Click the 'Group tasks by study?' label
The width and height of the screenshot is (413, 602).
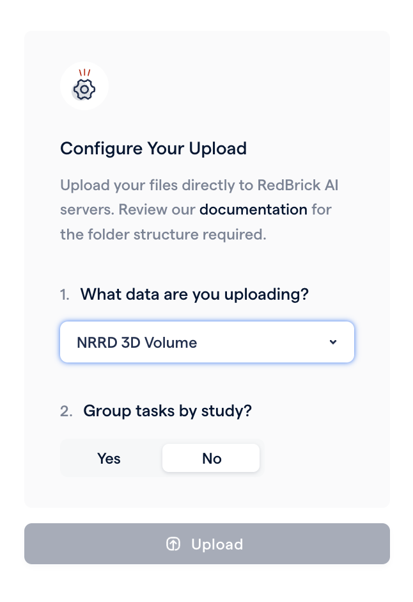(x=168, y=411)
